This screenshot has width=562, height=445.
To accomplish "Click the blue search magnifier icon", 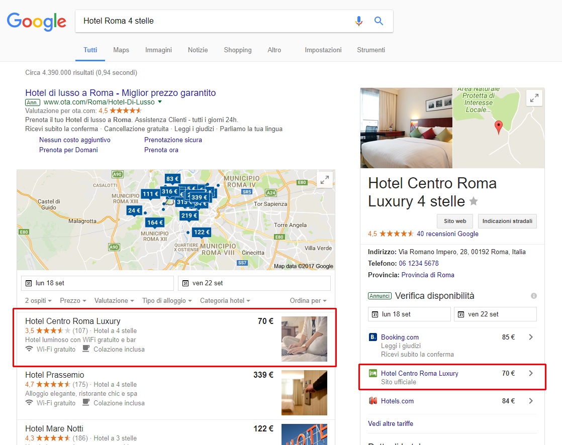I will point(379,21).
